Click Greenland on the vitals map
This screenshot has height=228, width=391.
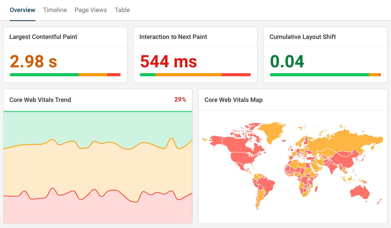pyautogui.click(x=272, y=132)
